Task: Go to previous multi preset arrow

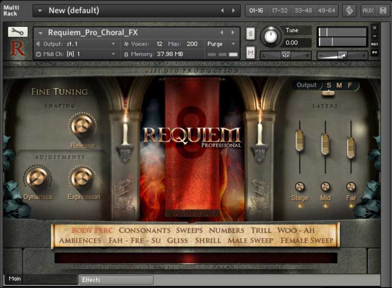Action: [x=222, y=11]
